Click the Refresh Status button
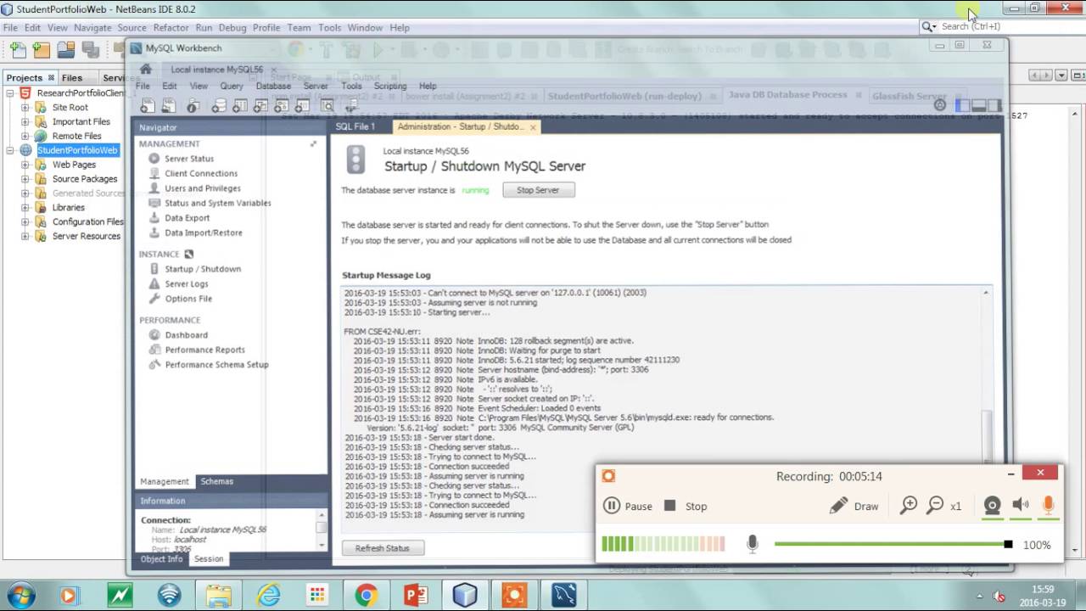 383,548
